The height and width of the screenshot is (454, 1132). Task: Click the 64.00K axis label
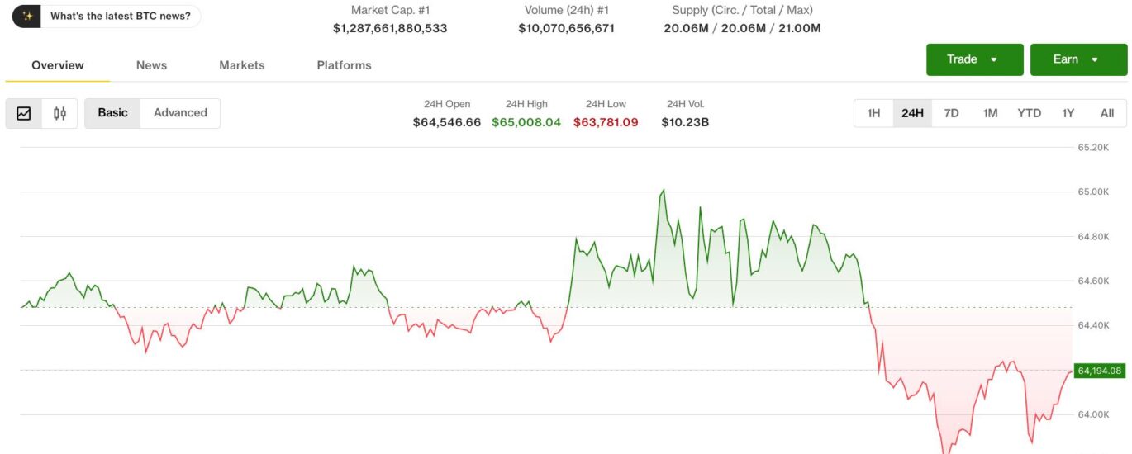pos(1093,415)
